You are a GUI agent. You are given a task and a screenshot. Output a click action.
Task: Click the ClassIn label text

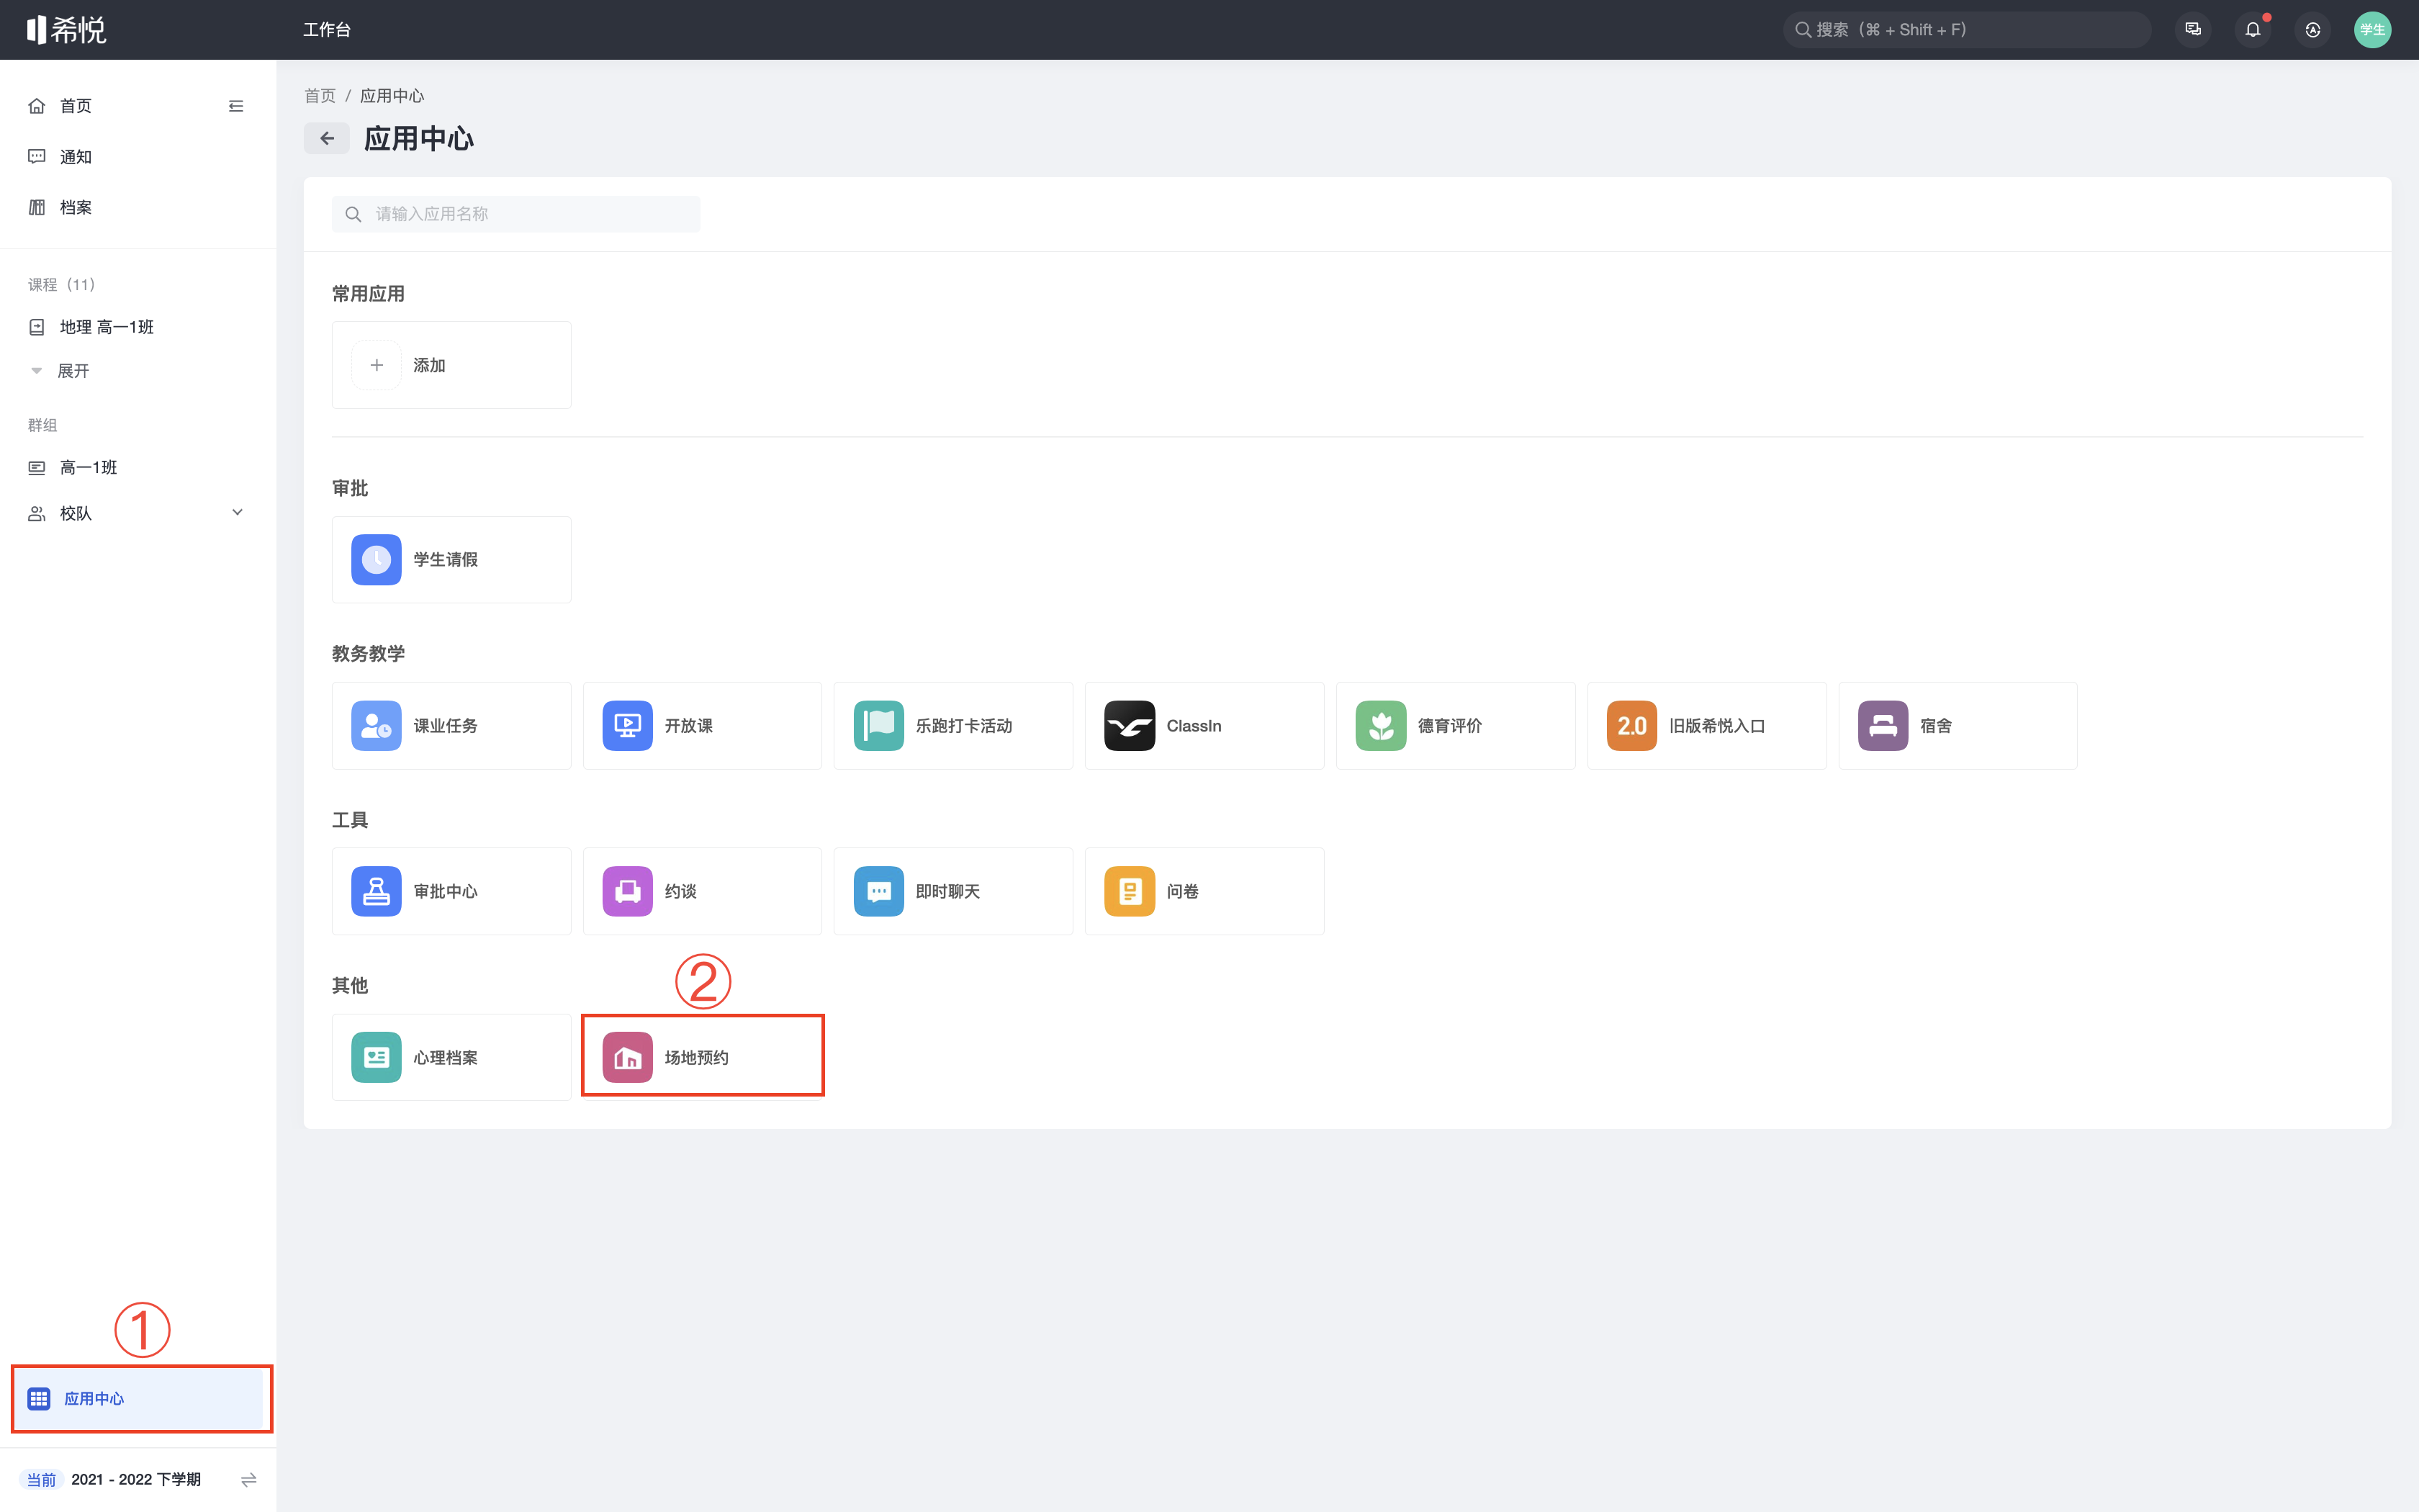pos(1194,725)
